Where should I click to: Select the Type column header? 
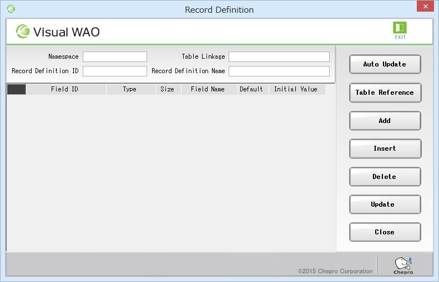point(130,89)
